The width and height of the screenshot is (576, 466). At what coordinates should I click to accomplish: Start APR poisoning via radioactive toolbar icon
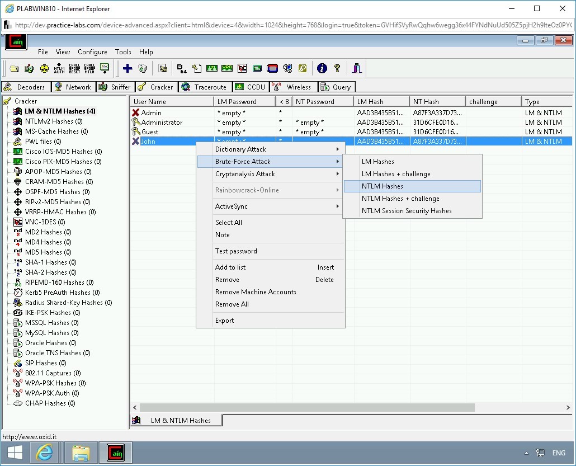[45, 68]
